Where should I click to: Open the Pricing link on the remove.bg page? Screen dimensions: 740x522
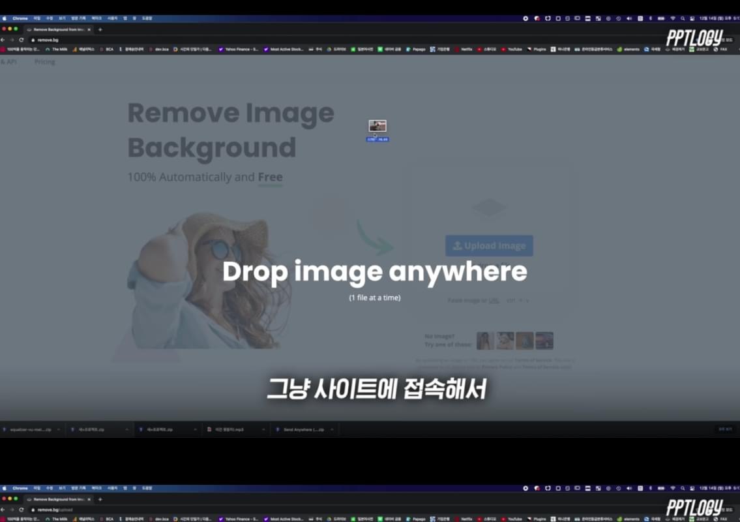pyautogui.click(x=45, y=61)
